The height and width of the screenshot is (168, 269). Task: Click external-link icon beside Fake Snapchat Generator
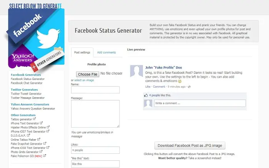pos(45,143)
